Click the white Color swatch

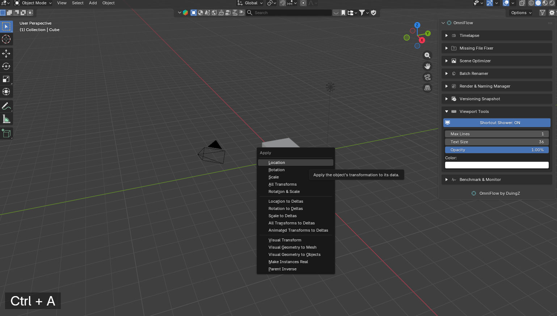coord(497,165)
